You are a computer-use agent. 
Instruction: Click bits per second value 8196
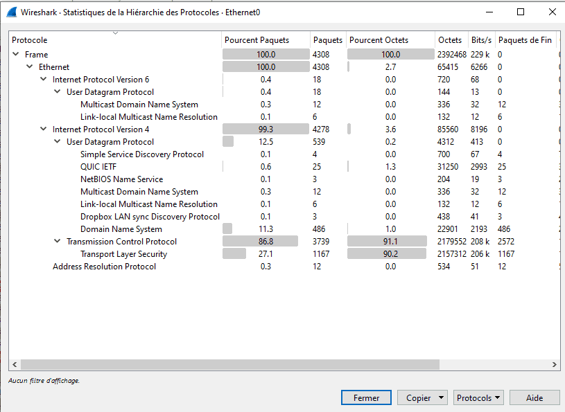point(479,129)
